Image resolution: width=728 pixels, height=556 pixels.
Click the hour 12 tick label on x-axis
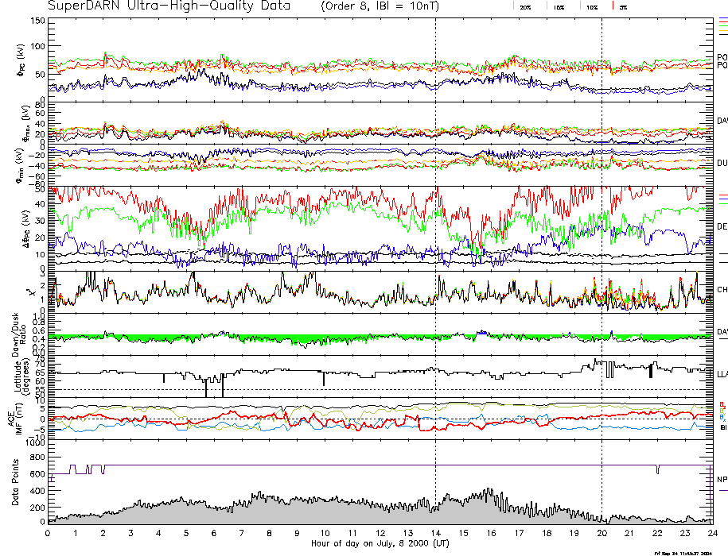(380, 534)
